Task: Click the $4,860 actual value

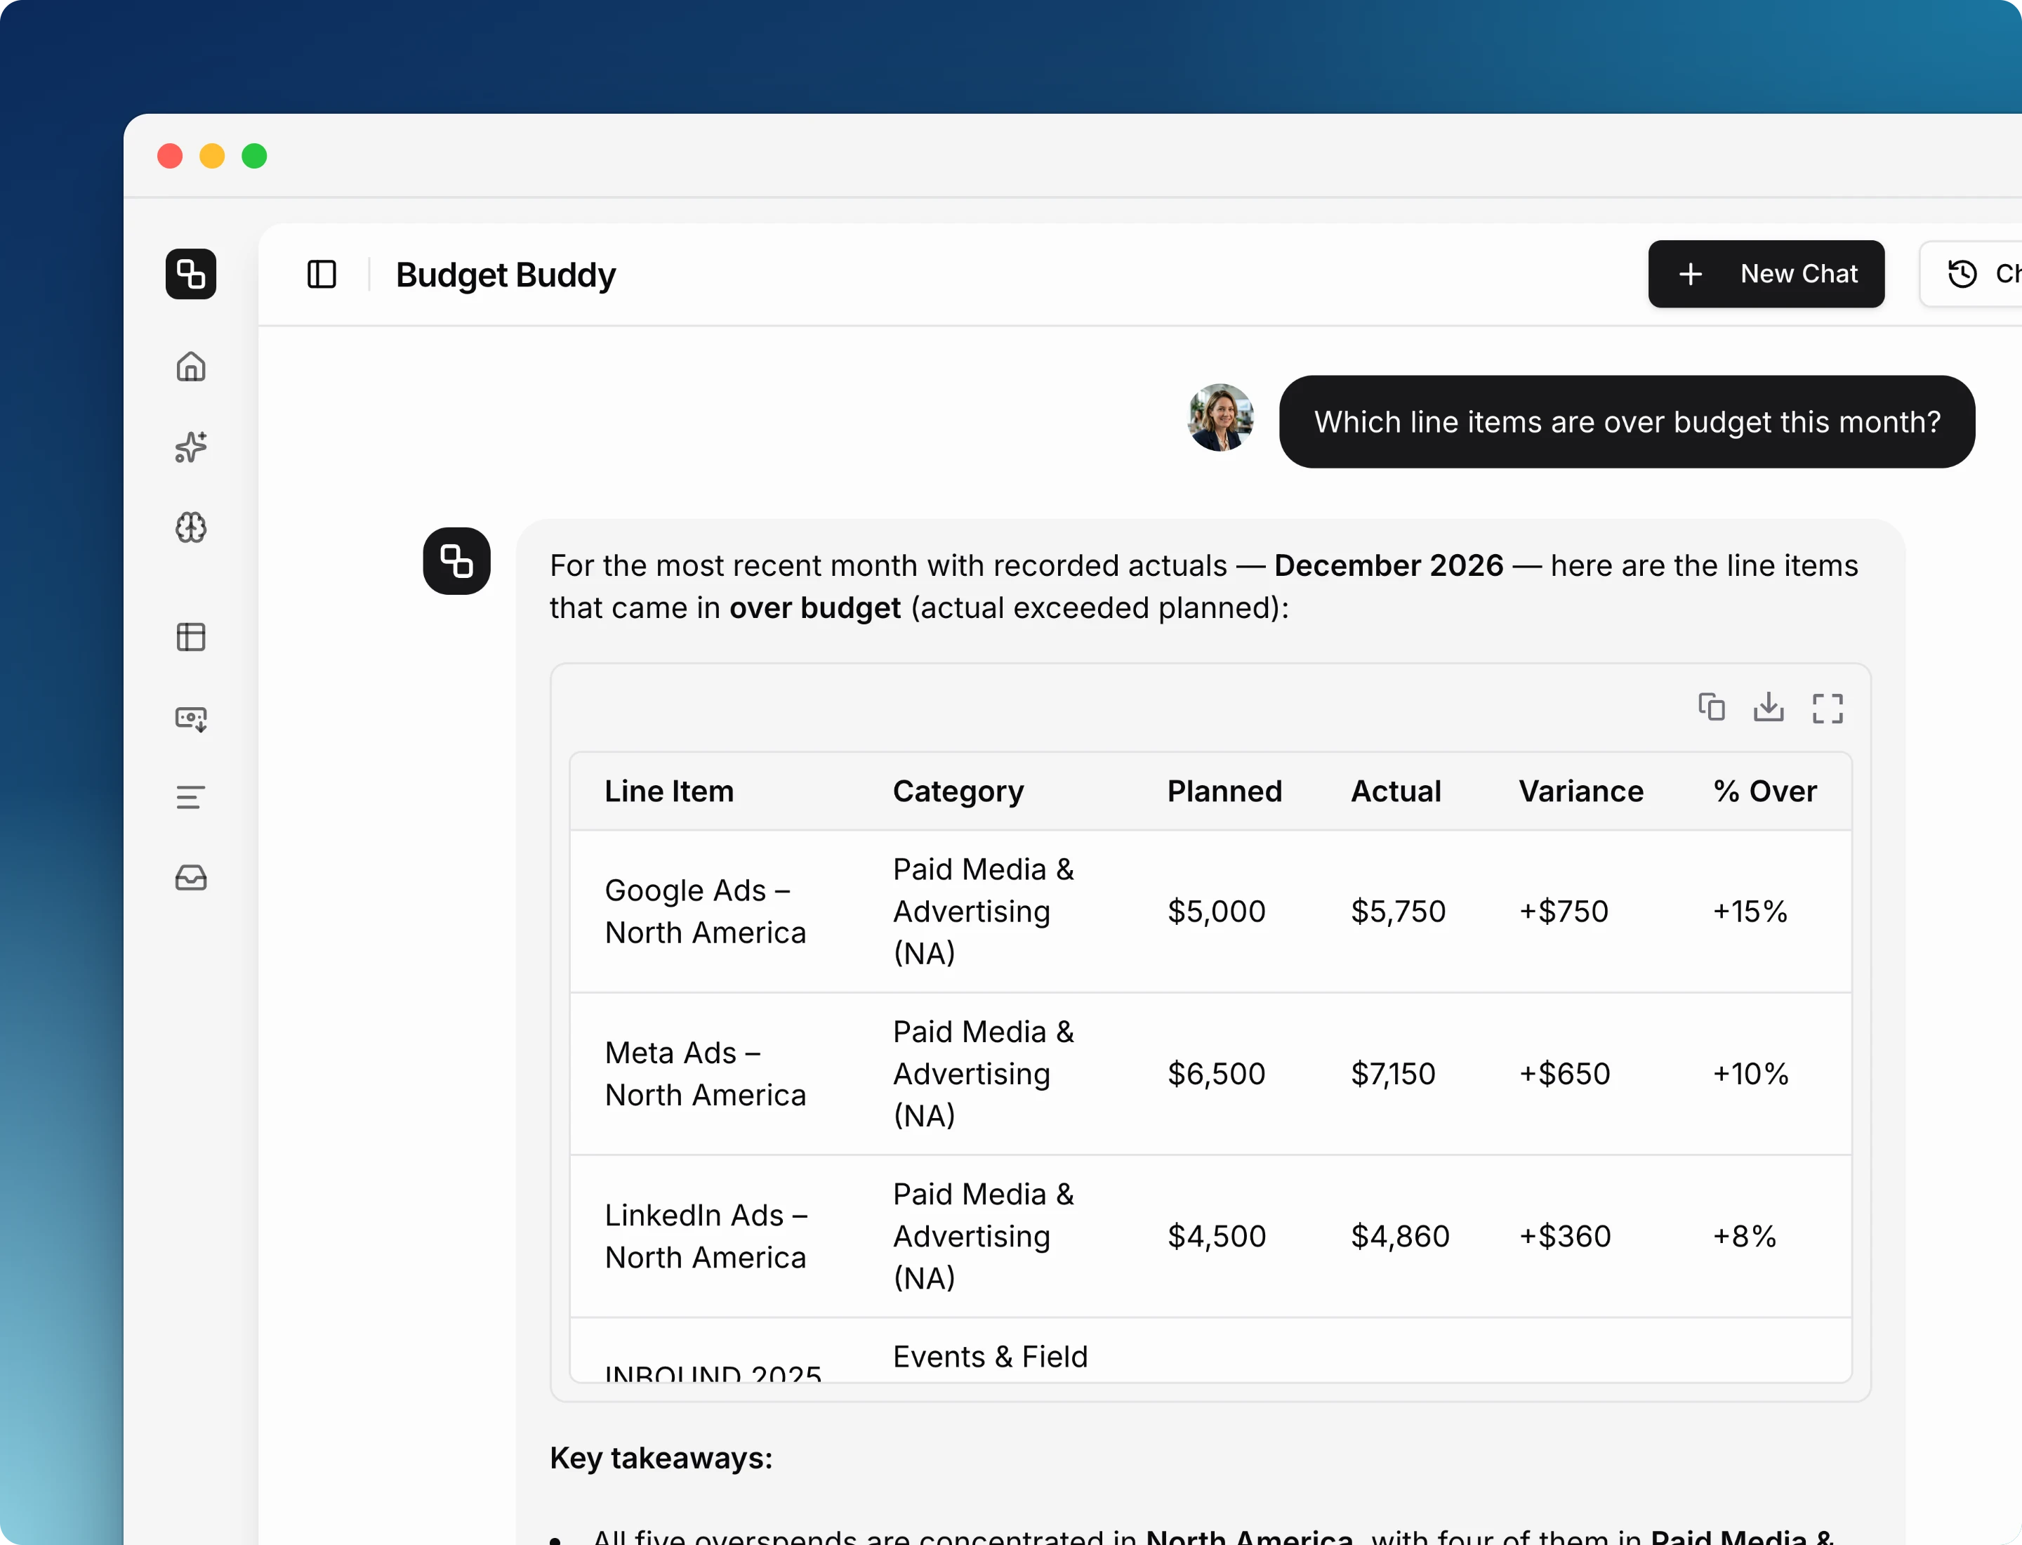Action: pos(1399,1236)
